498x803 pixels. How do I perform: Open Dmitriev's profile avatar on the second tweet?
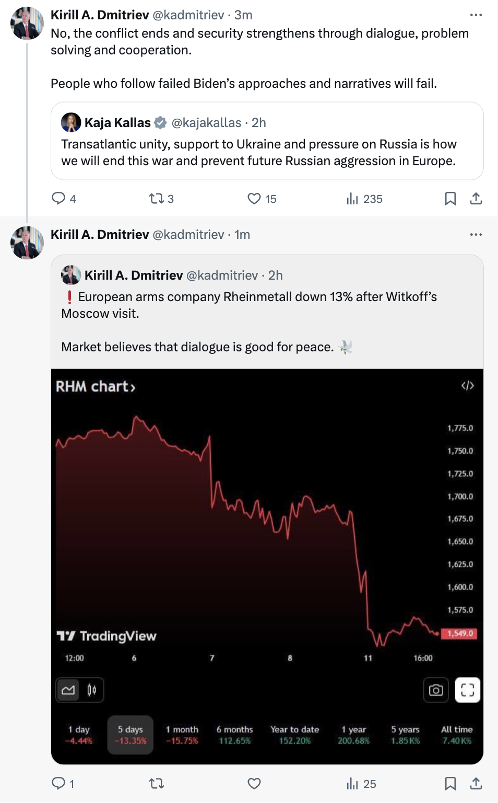click(x=27, y=243)
